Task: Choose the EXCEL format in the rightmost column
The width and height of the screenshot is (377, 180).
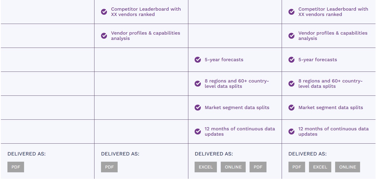Action: point(320,167)
